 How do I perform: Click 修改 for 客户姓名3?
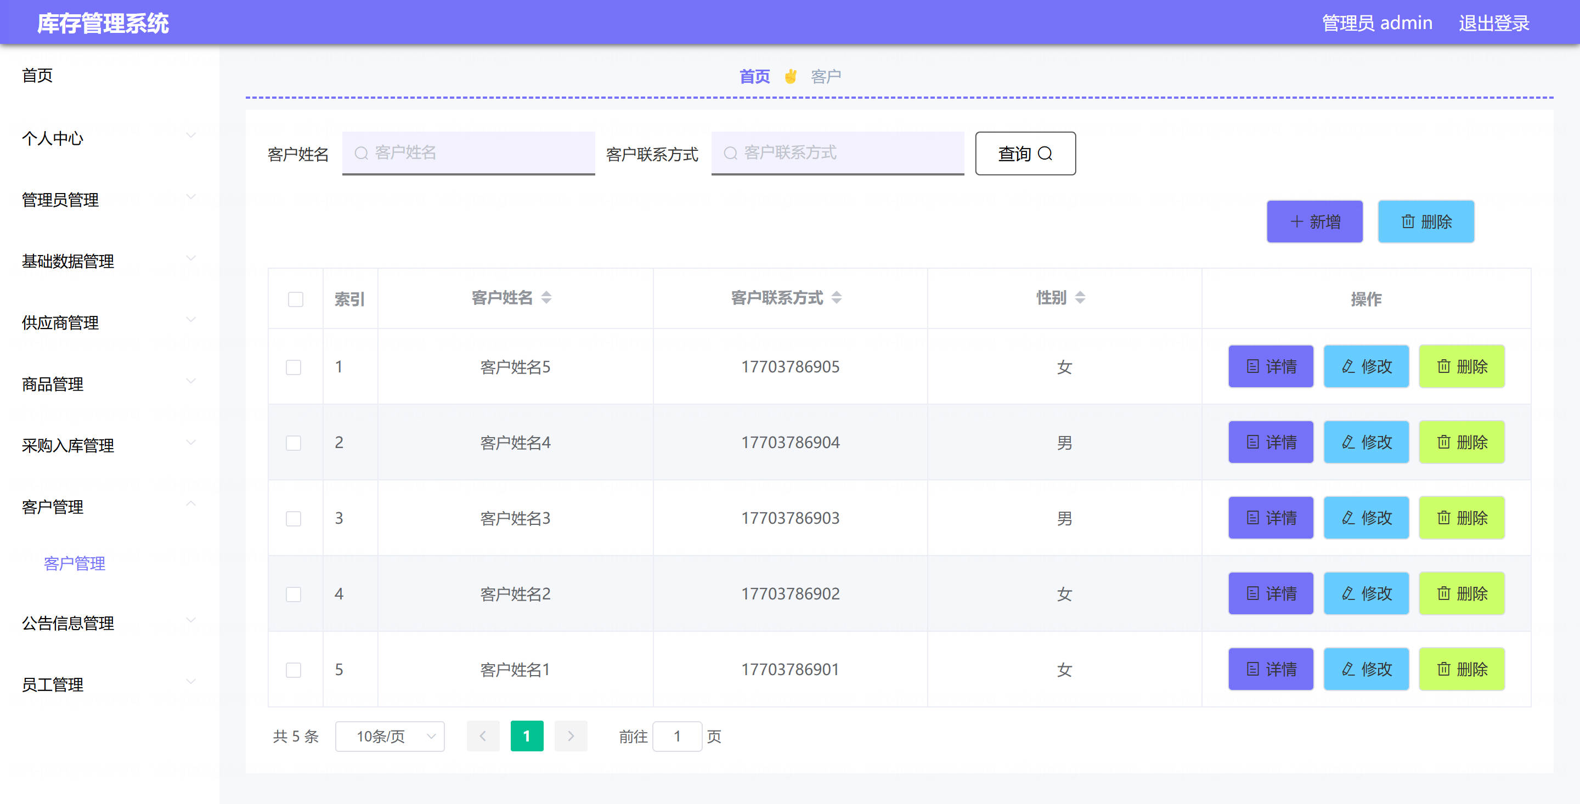pos(1366,518)
